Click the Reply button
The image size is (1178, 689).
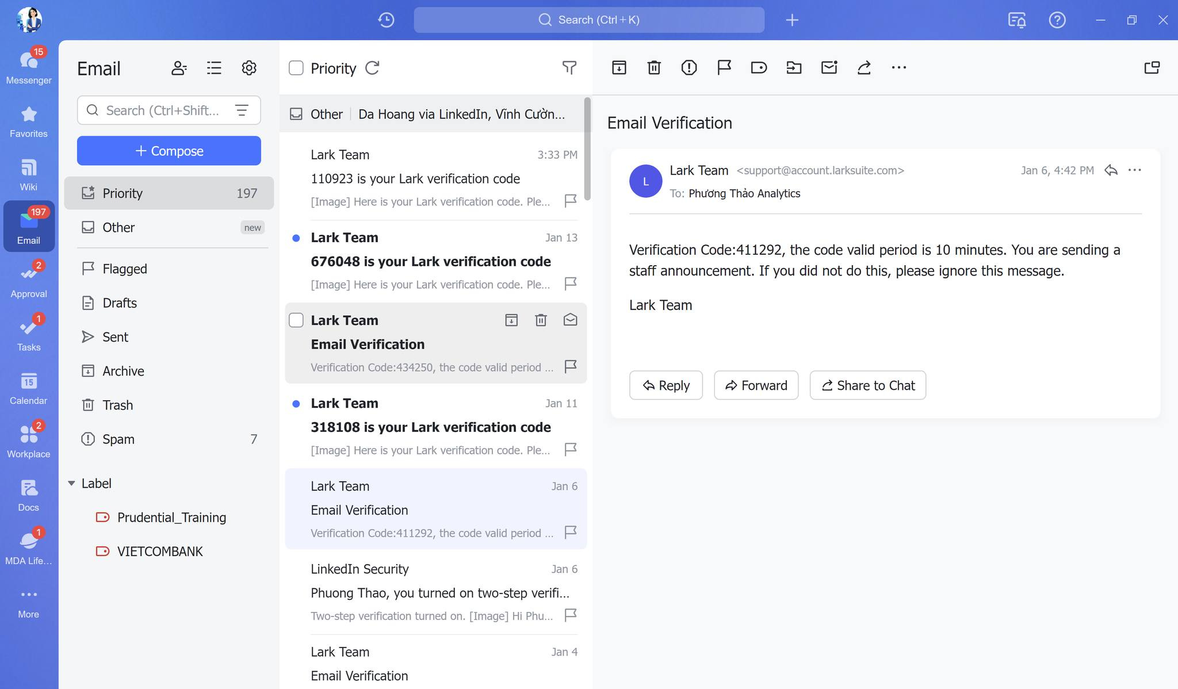(666, 385)
